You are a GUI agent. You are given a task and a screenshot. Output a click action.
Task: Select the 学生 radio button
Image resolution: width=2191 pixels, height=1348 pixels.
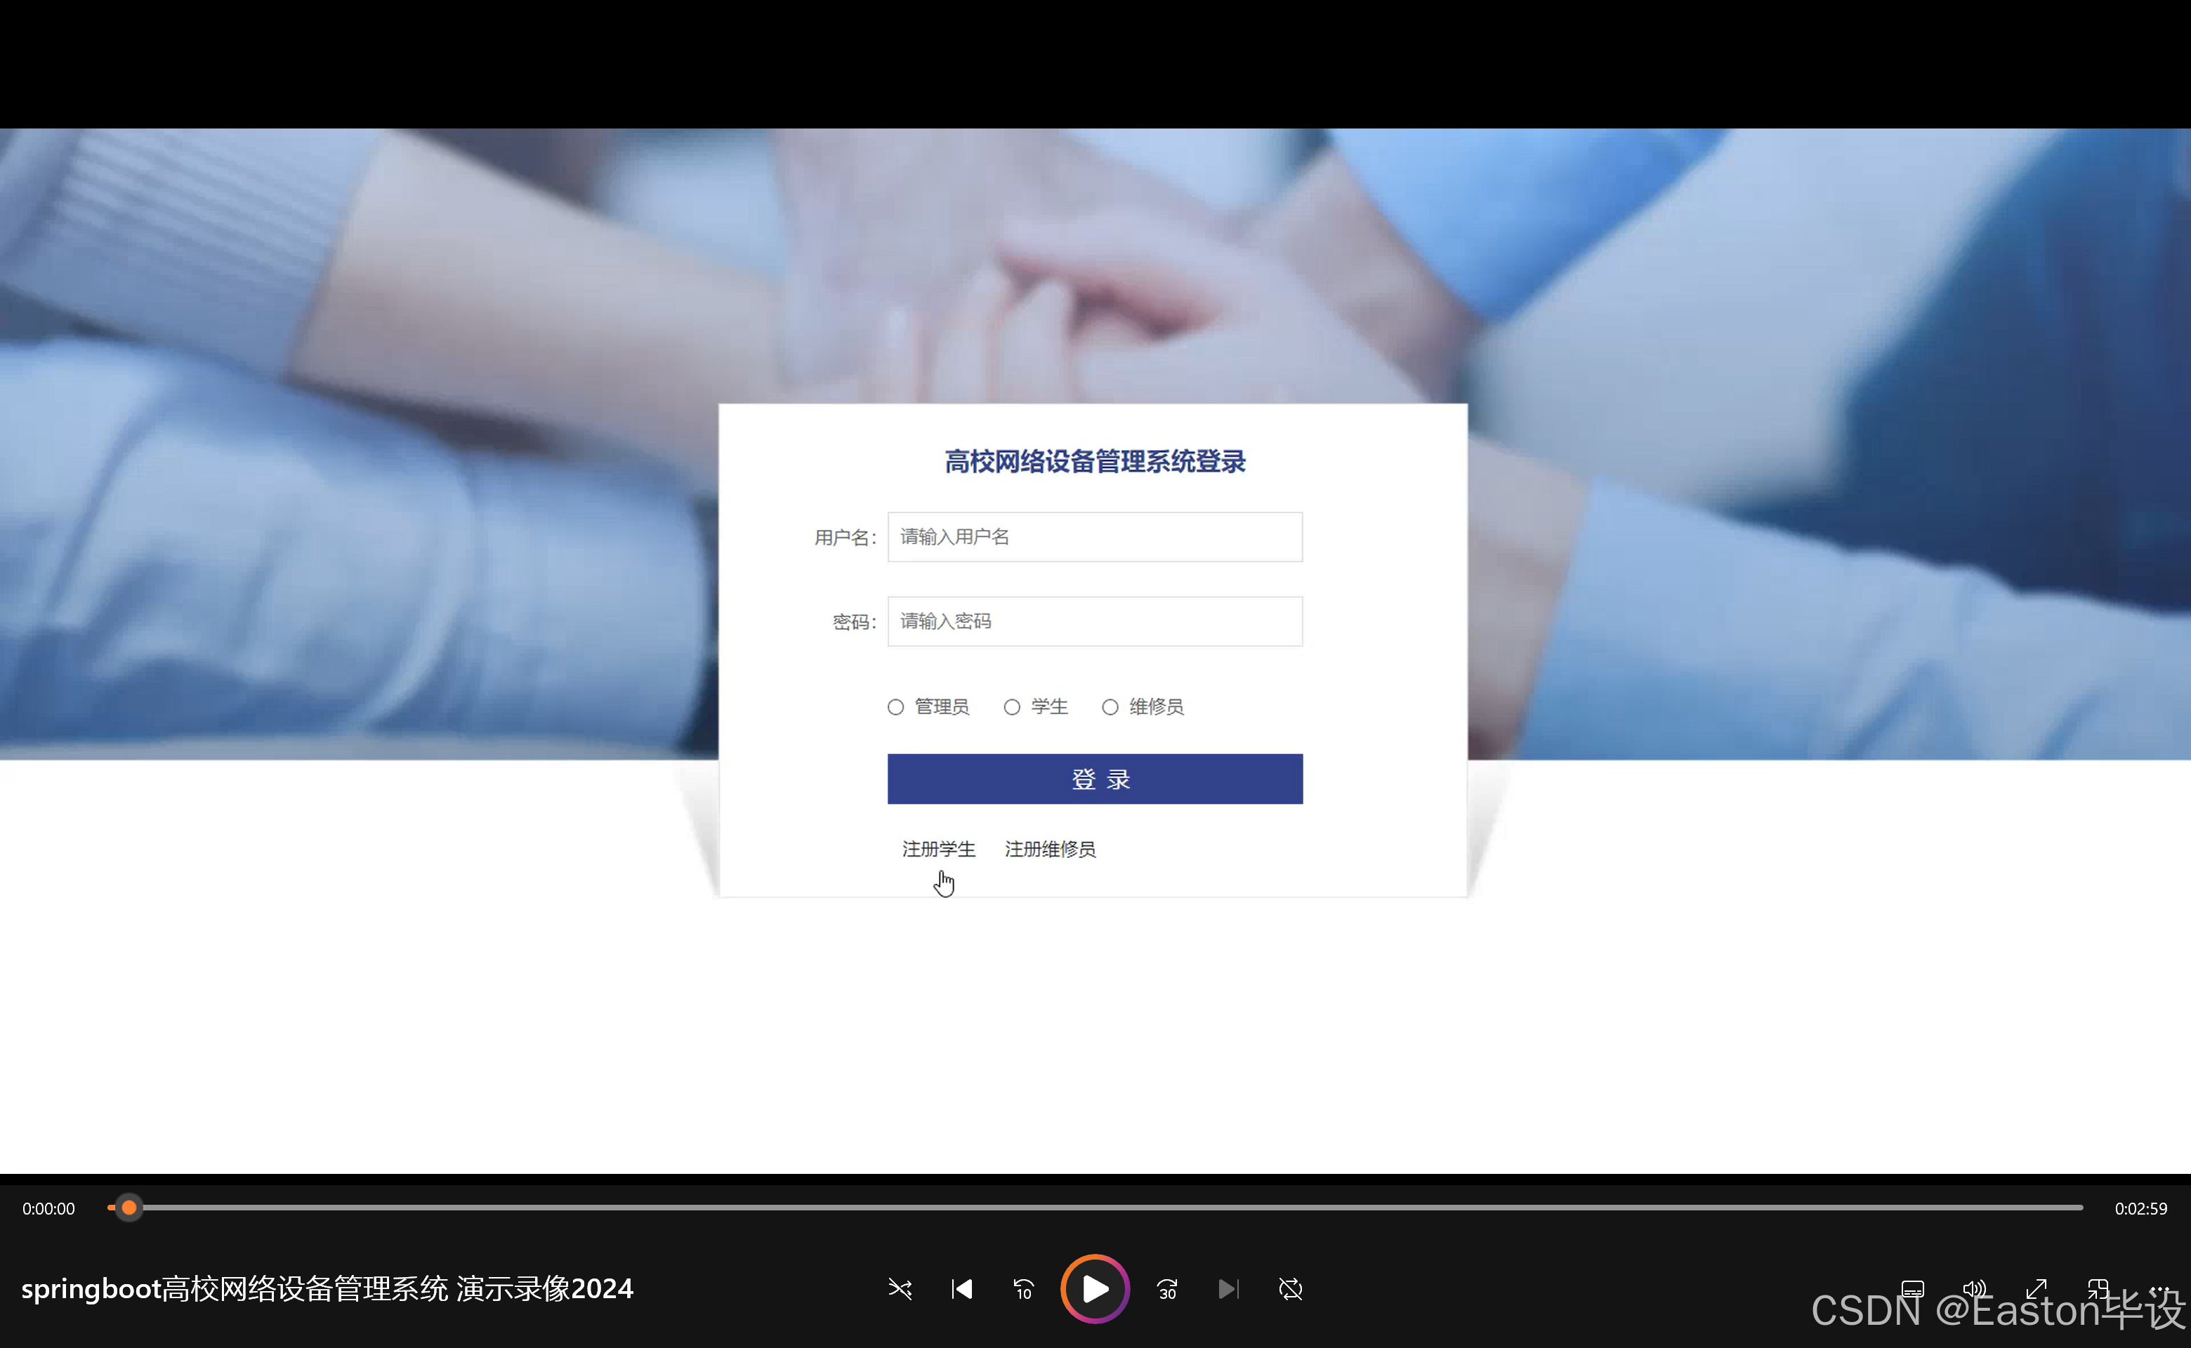(x=1012, y=707)
